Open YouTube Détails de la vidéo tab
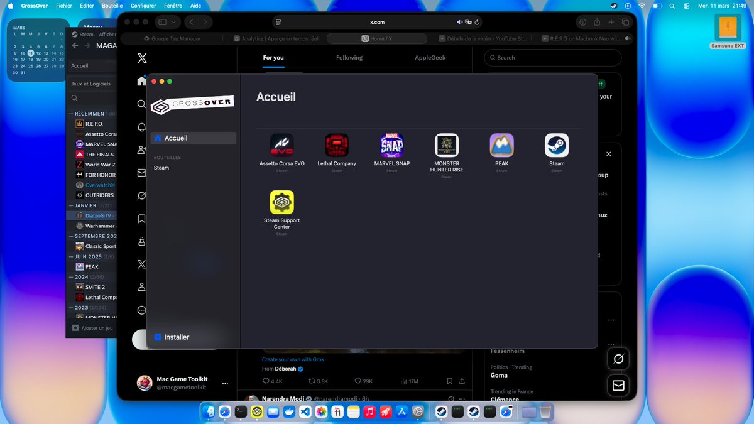Viewport: 754px width, 424px height. point(481,38)
